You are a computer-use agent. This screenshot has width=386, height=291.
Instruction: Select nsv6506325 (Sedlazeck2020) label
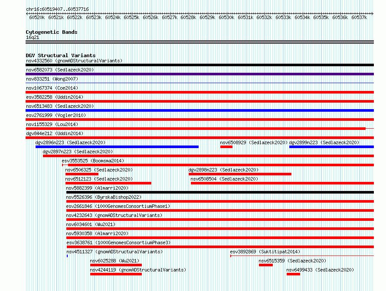tap(99, 170)
